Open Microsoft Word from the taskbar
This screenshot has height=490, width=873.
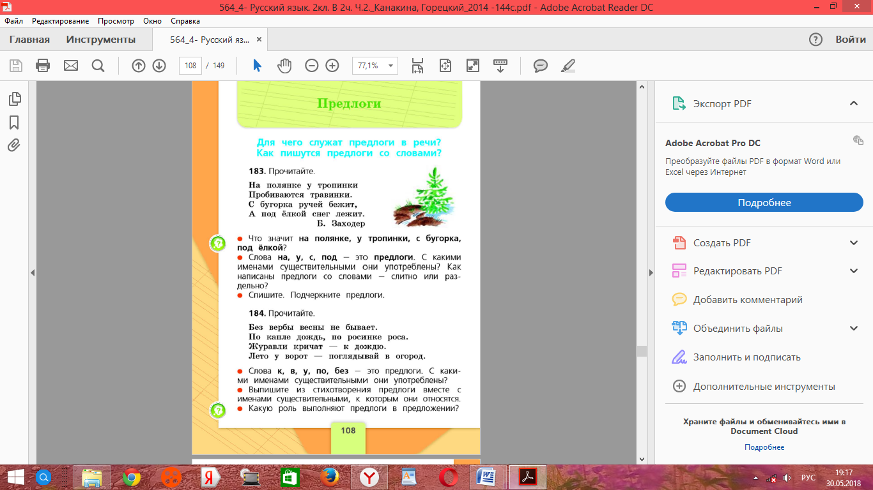(x=487, y=477)
